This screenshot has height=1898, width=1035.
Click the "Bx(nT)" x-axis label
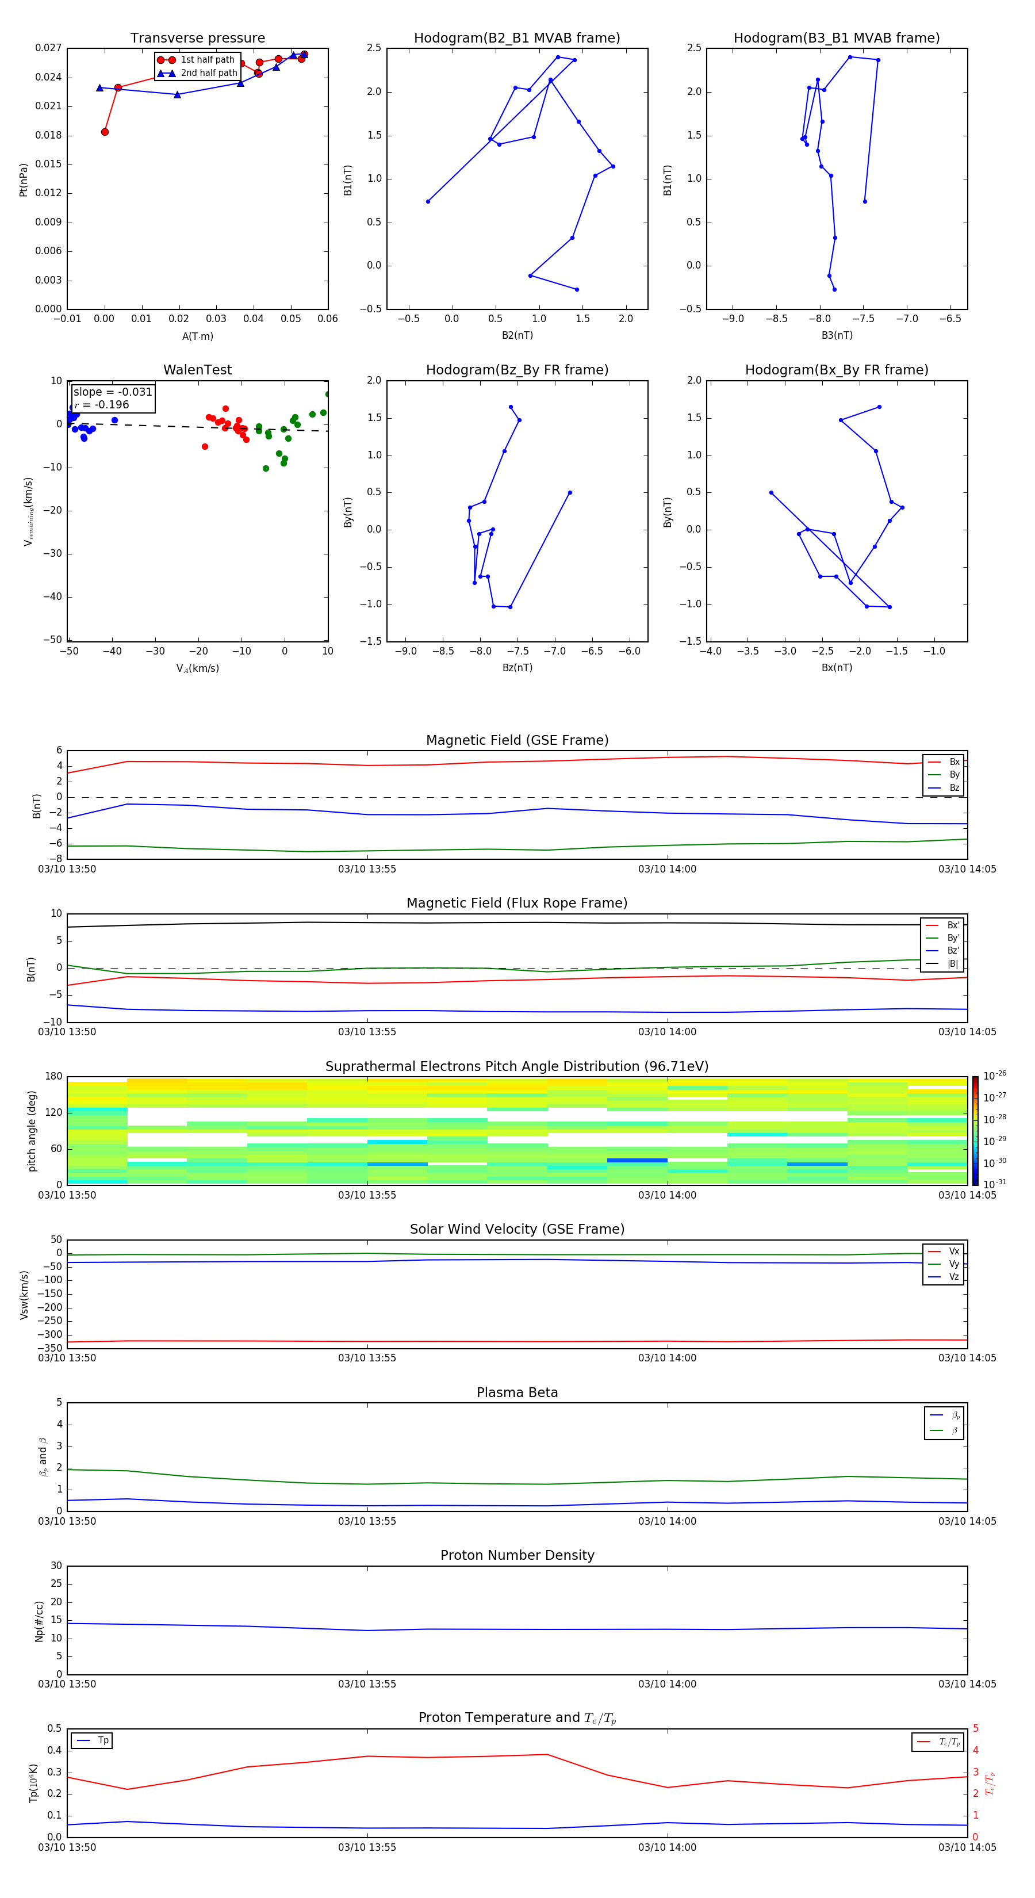(837, 668)
